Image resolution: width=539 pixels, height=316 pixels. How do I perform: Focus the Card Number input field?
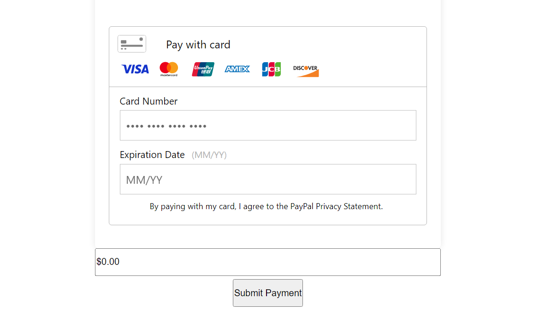(x=268, y=125)
